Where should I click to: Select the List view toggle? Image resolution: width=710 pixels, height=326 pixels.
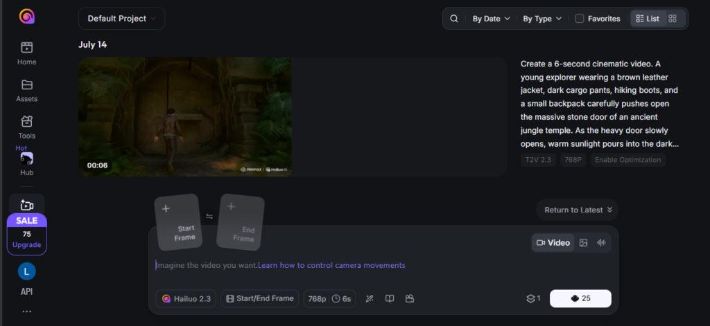click(x=648, y=19)
